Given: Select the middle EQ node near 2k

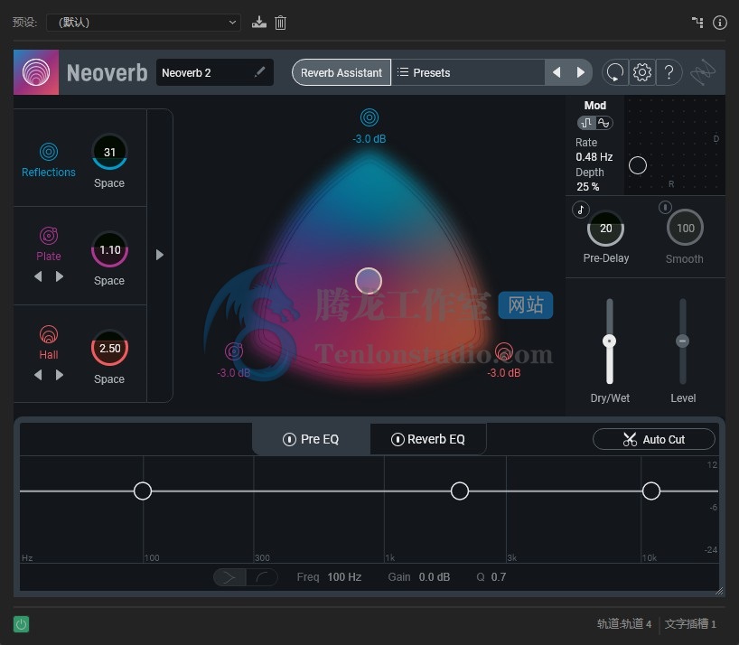Looking at the screenshot, I should click(460, 491).
